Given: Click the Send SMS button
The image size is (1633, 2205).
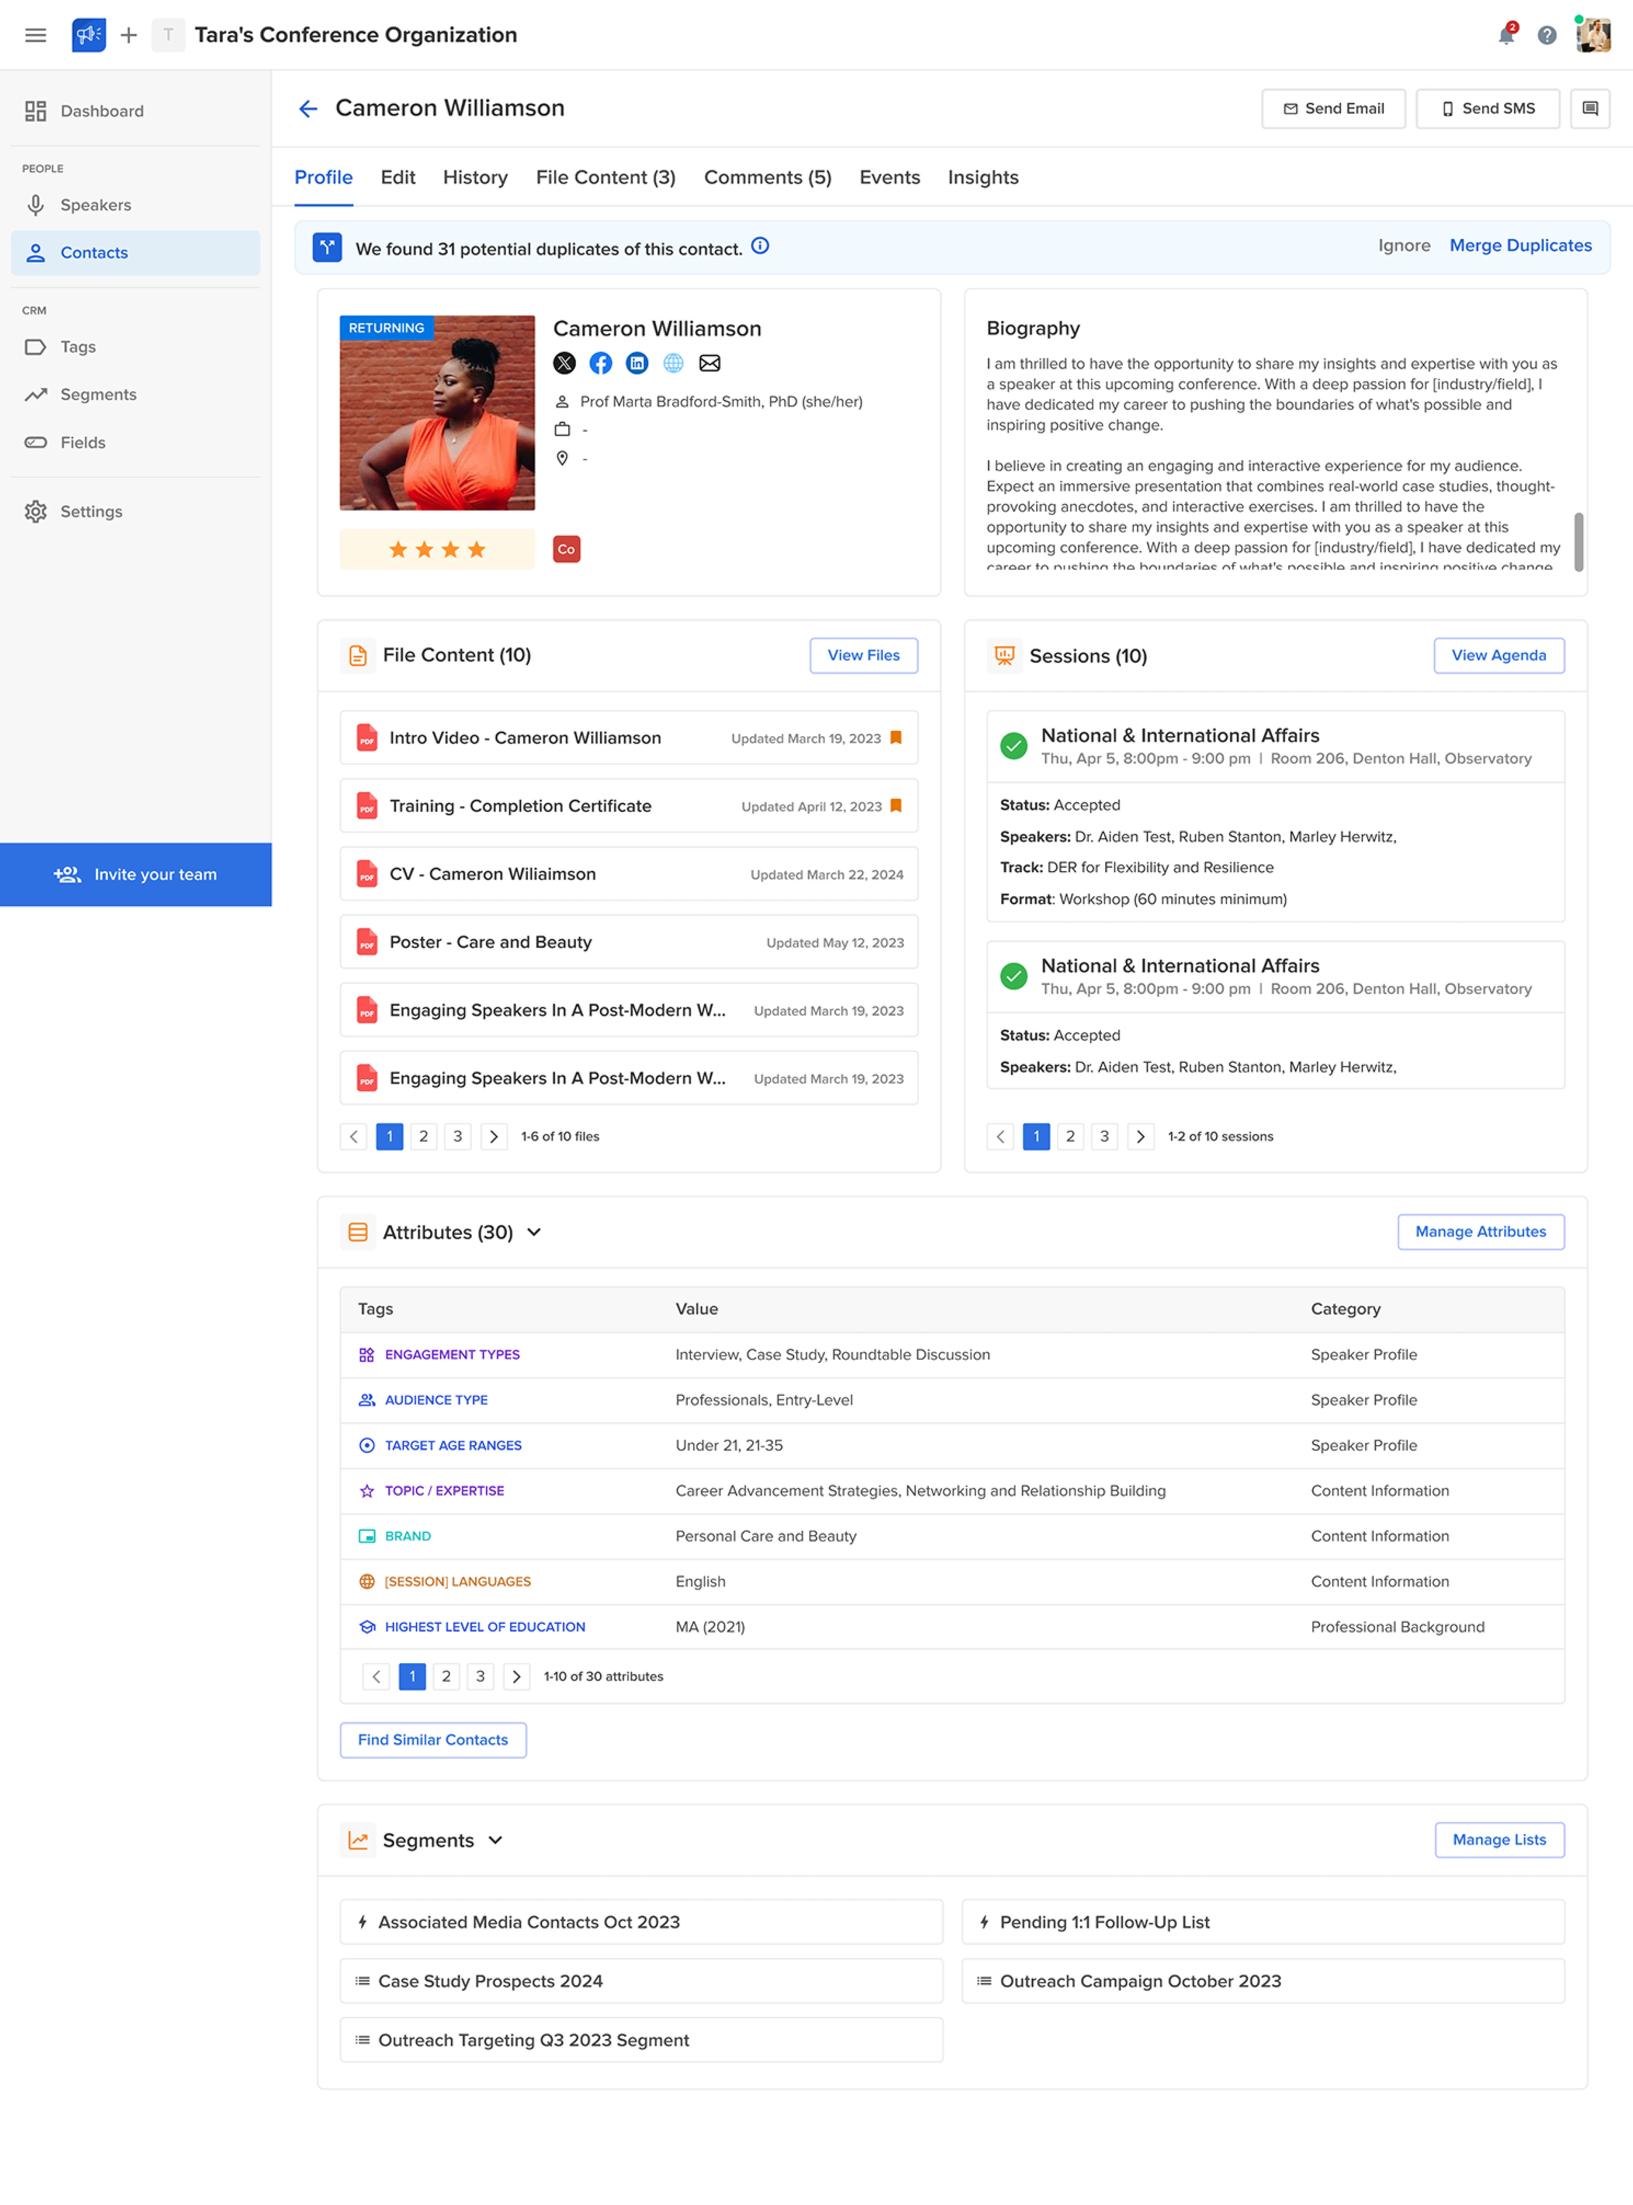Looking at the screenshot, I should coord(1488,109).
